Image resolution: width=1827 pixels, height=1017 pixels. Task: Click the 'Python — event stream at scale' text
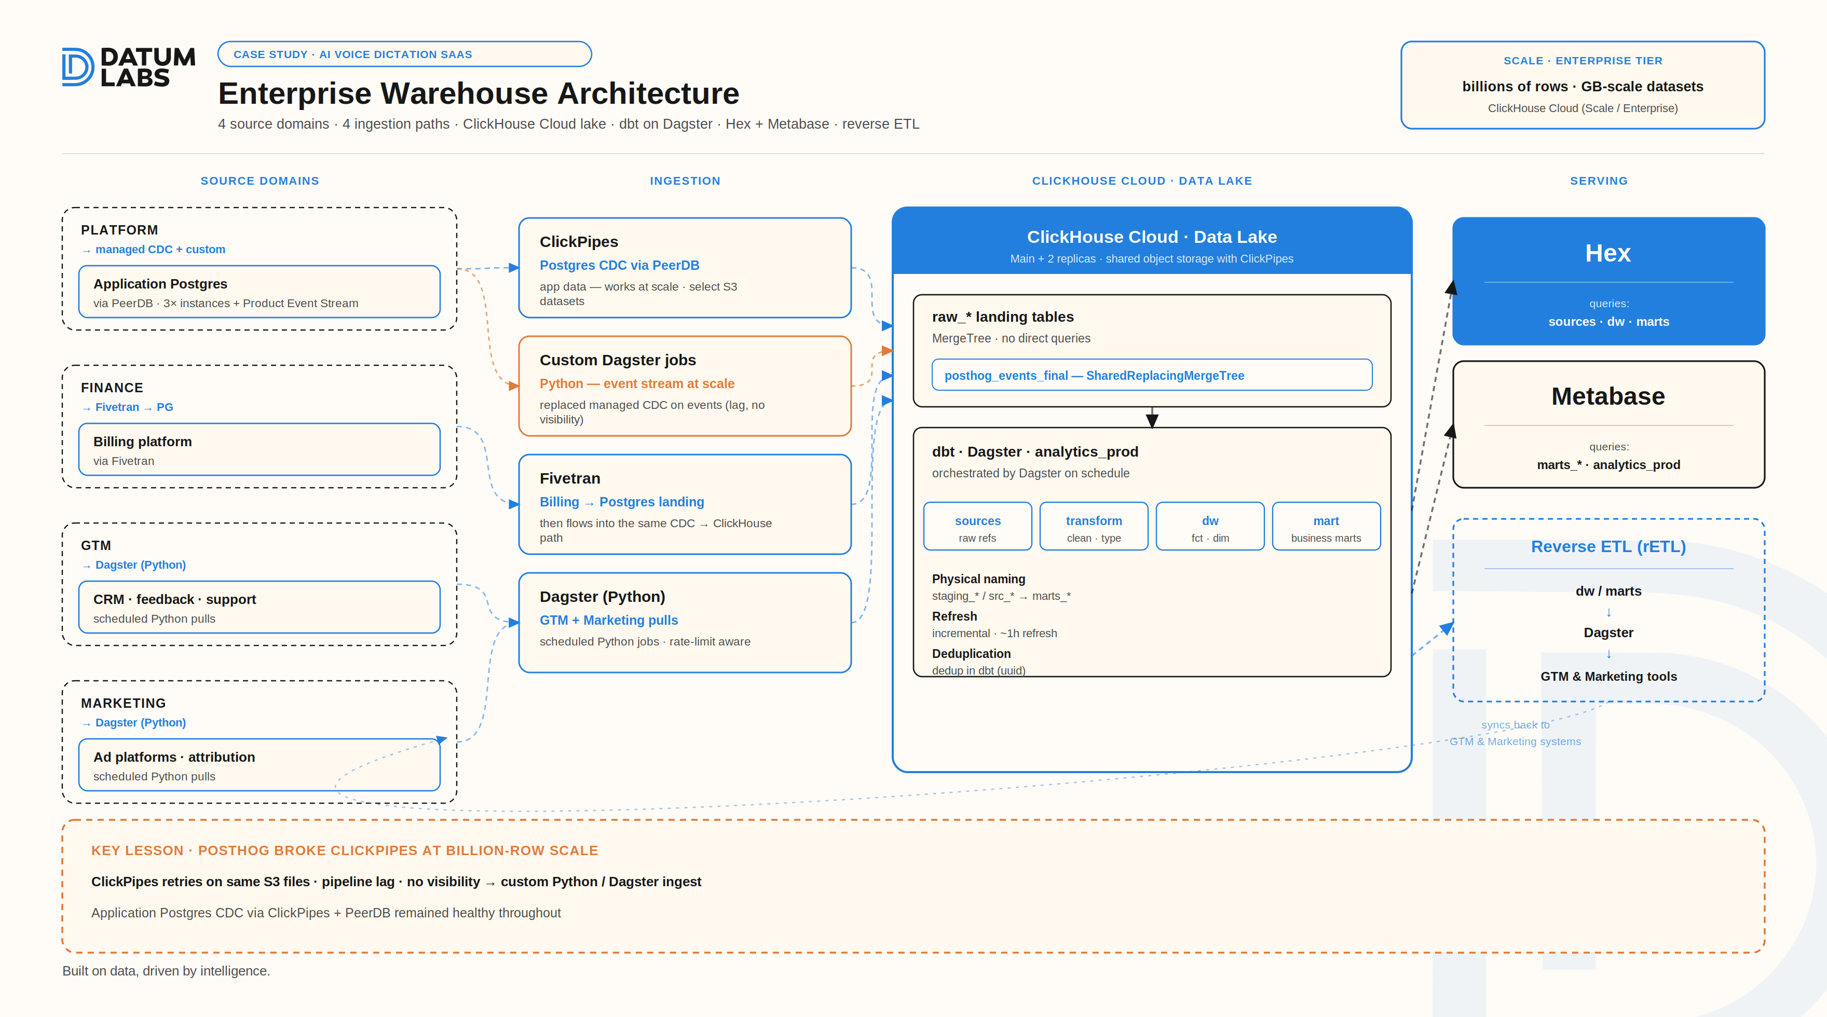[x=637, y=383]
